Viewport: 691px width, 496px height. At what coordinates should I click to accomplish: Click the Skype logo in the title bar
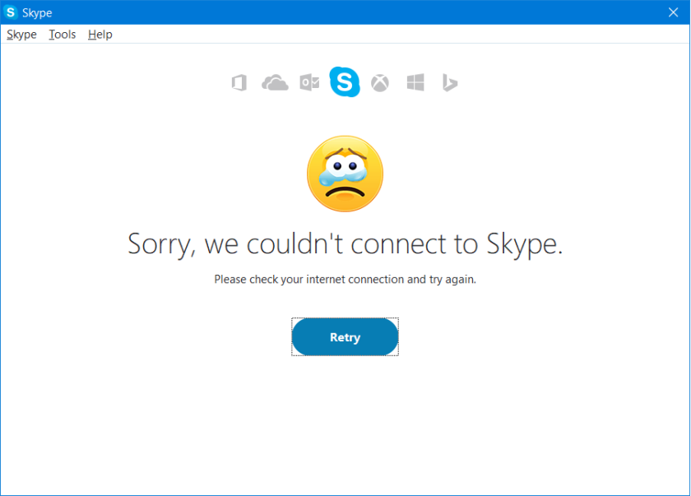12,12
